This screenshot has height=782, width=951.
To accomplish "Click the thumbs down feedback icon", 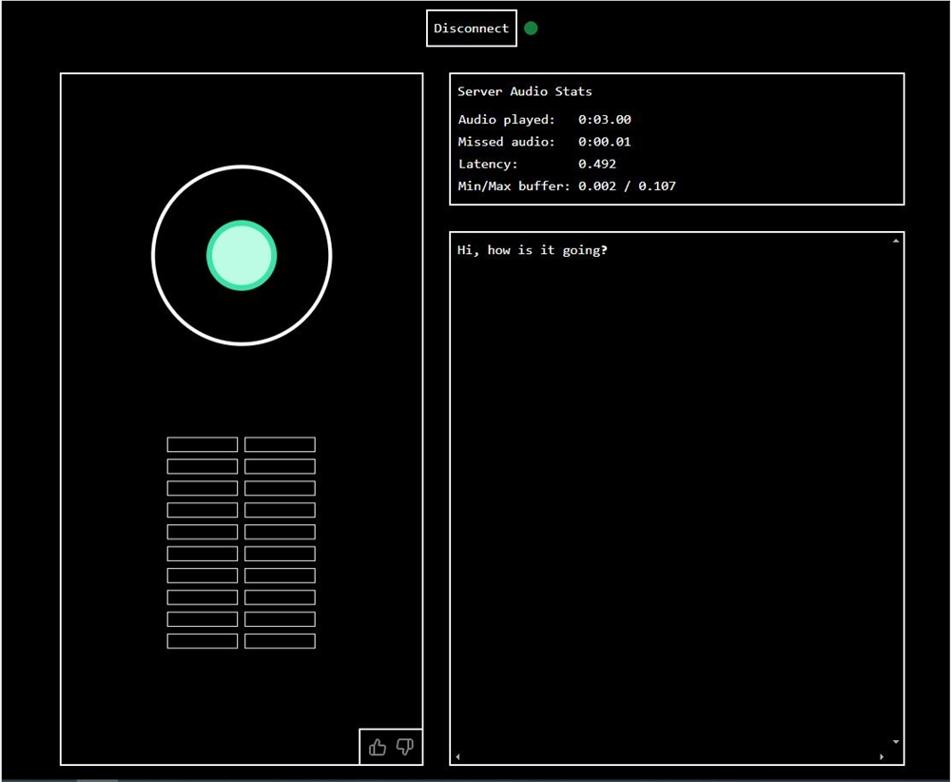I will (x=405, y=747).
